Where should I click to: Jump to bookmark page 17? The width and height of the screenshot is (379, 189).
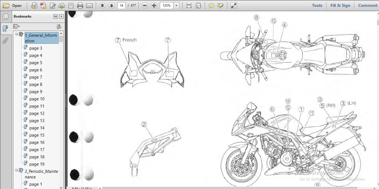[x=37, y=150]
